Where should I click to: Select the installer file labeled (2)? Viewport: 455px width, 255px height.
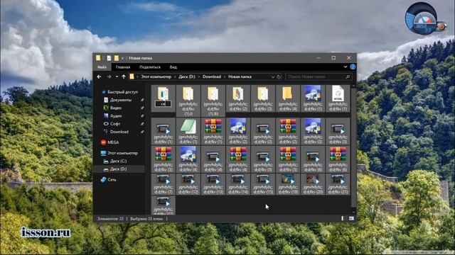point(238,131)
